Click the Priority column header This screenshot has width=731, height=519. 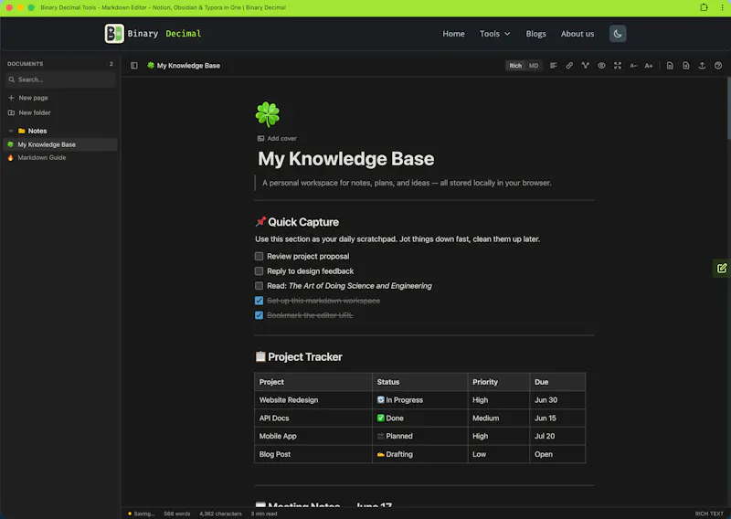point(499,382)
